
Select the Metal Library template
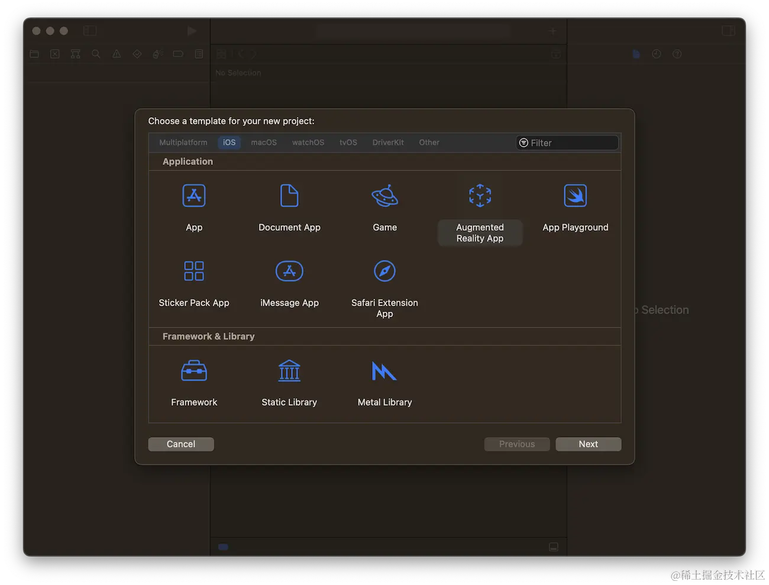tap(384, 383)
